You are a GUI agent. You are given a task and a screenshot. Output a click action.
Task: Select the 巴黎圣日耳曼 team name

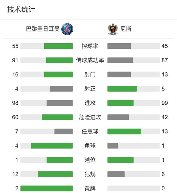click(43, 29)
